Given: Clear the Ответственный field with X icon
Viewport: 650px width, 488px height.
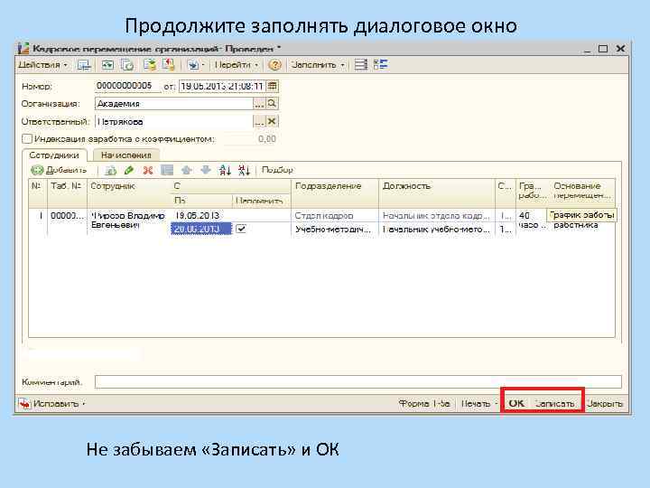Looking at the screenshot, I should [x=272, y=121].
